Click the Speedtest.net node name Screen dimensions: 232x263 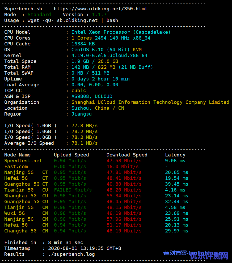(x=23, y=161)
